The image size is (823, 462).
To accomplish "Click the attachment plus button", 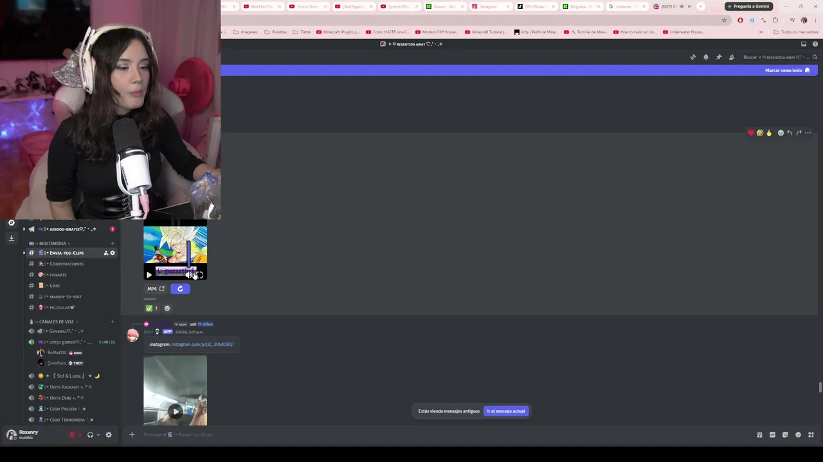I will pyautogui.click(x=132, y=435).
